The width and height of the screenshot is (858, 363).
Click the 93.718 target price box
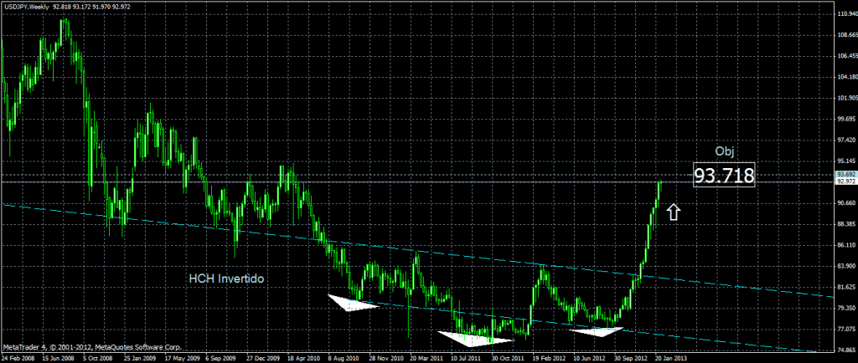coord(724,176)
